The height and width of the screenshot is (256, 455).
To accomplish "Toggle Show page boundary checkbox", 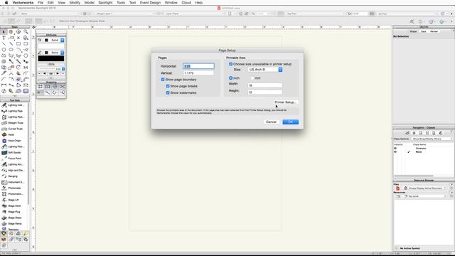I will tap(163, 80).
